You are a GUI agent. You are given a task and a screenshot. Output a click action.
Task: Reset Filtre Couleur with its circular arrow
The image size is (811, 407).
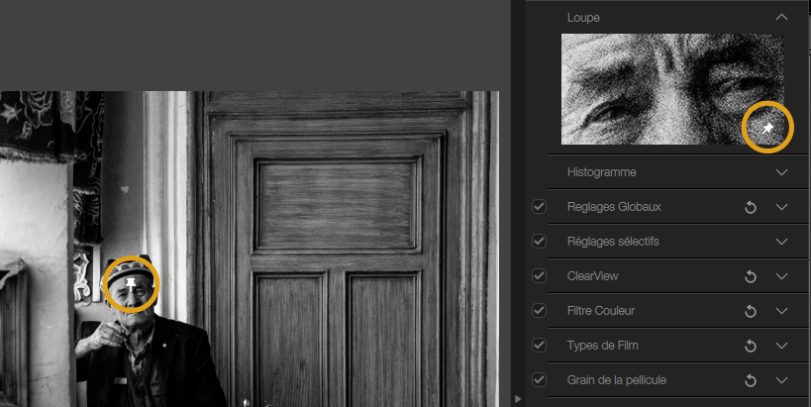751,311
